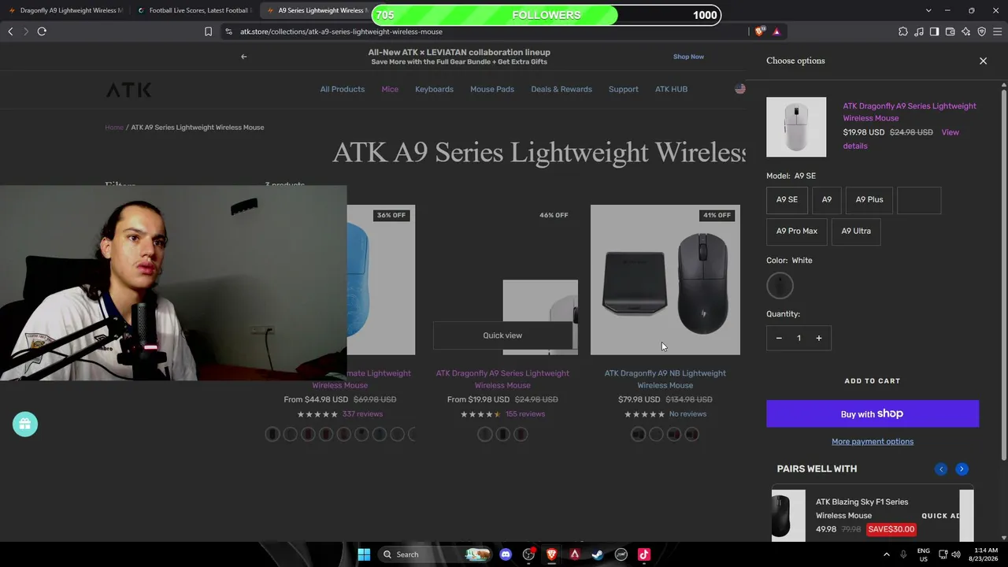Close the Choose options panel
The image size is (1008, 567).
tap(983, 61)
